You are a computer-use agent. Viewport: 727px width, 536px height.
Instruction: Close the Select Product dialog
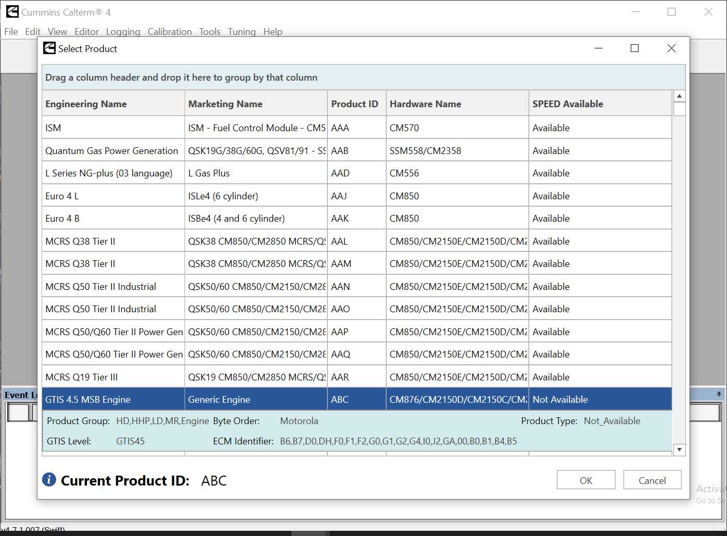[671, 48]
